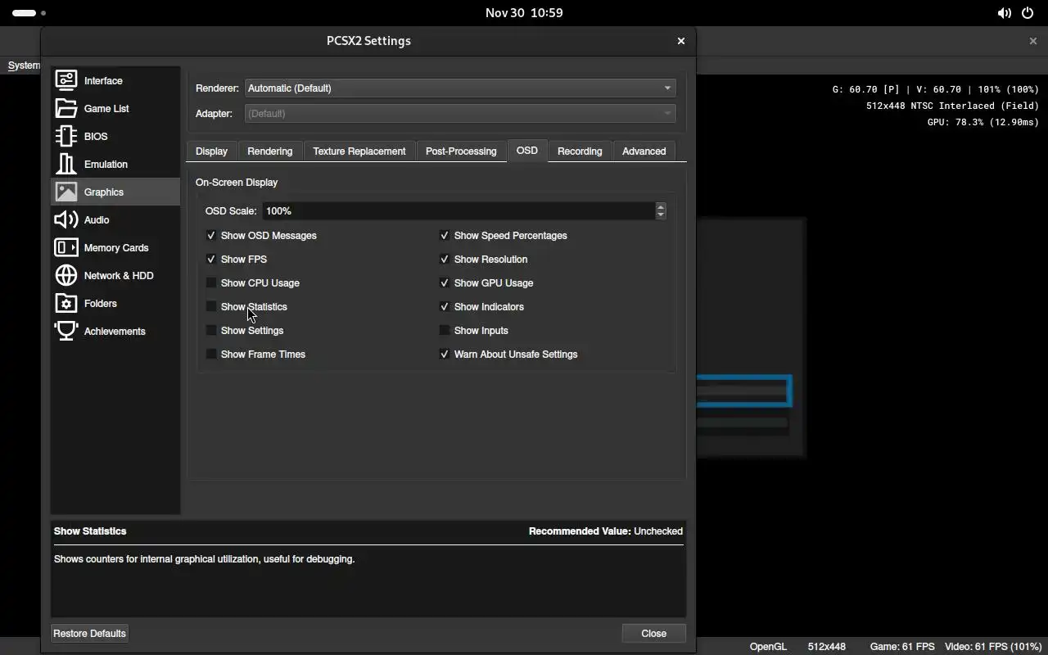Viewport: 1048px width, 655px height.
Task: Select the Emulation settings icon
Action: tap(66, 164)
